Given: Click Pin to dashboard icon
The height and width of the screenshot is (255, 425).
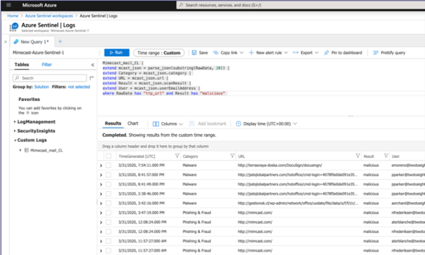Looking at the screenshot, I should pyautogui.click(x=327, y=53).
